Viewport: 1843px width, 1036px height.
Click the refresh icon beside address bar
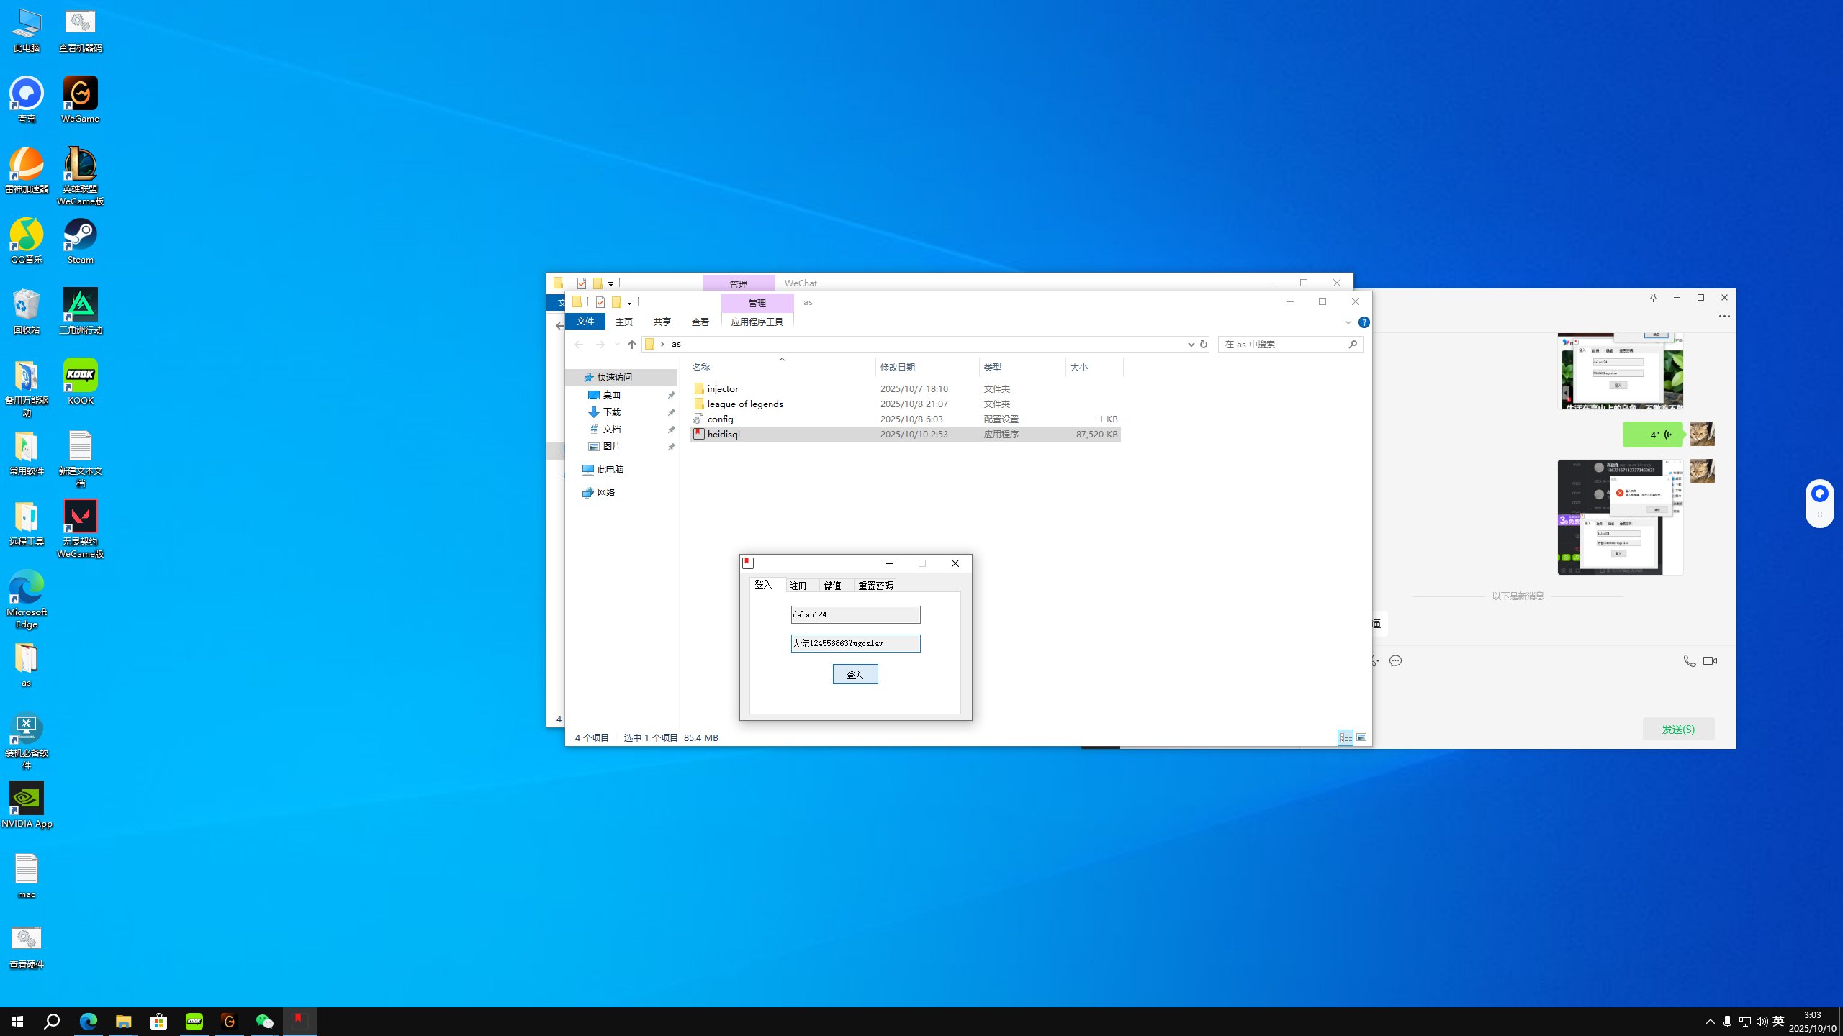point(1203,345)
